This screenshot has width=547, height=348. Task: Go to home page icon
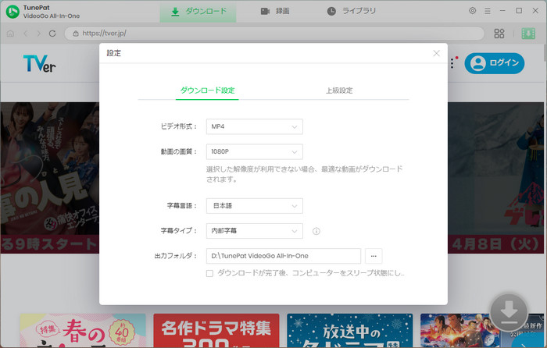pyautogui.click(x=10, y=34)
